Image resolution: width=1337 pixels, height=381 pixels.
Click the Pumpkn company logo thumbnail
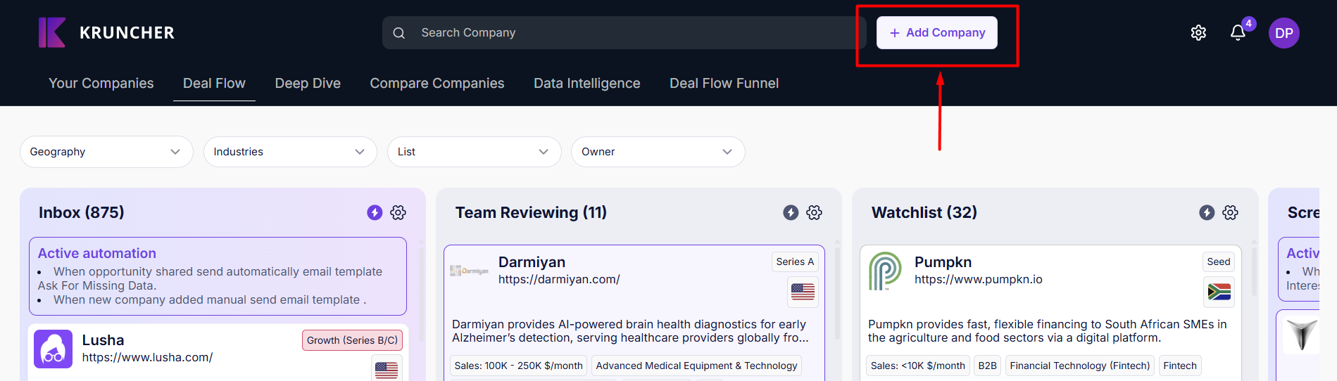point(885,271)
